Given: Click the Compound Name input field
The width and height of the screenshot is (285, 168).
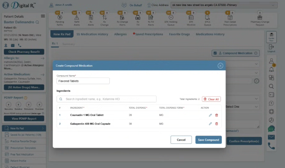Looking at the screenshot, I should tap(83, 81).
